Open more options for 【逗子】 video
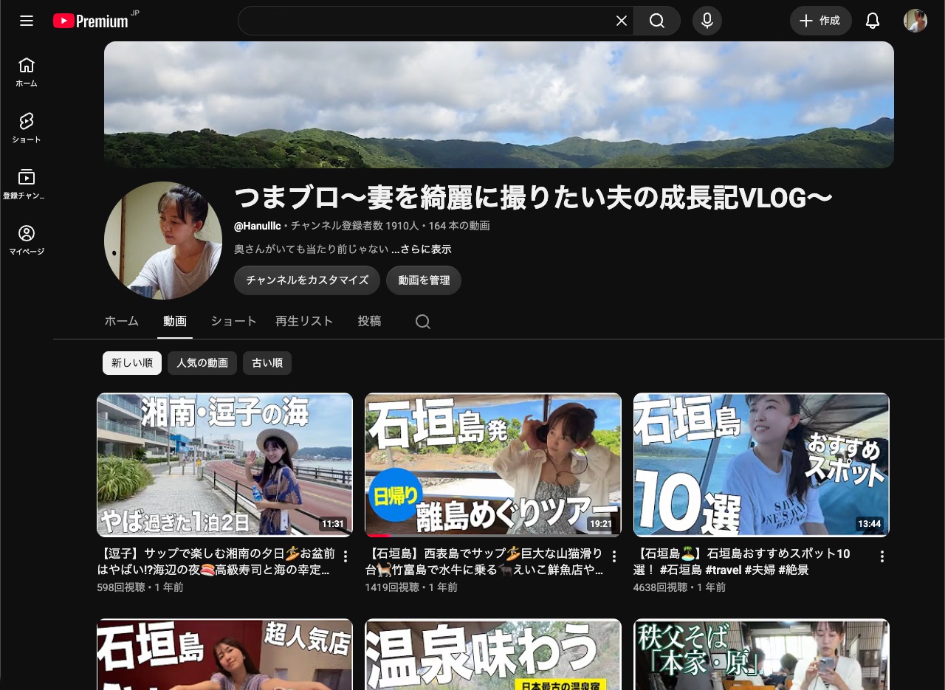Screen dimensions: 945x690 pos(345,557)
